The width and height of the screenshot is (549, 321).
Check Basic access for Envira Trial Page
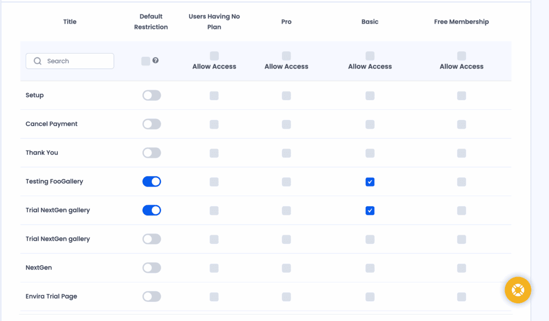370,296
